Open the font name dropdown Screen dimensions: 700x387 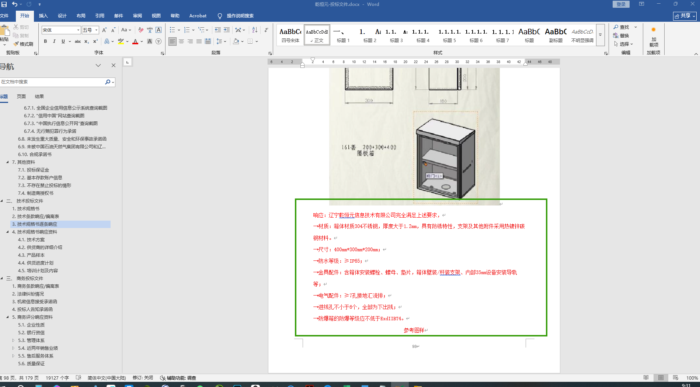(x=78, y=30)
